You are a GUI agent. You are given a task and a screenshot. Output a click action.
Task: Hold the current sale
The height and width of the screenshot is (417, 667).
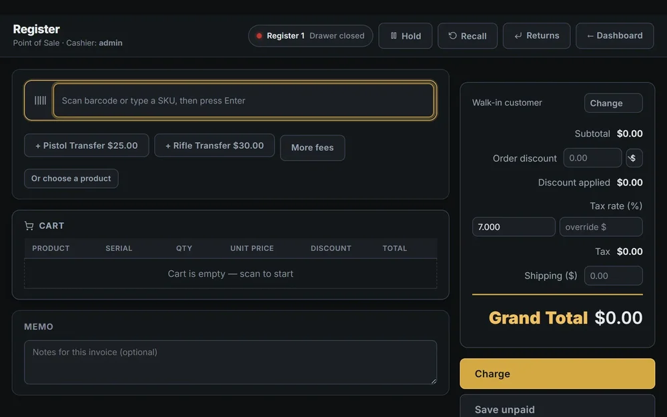[406, 36]
